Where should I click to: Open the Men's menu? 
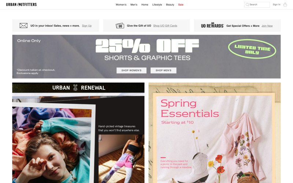(x=134, y=5)
